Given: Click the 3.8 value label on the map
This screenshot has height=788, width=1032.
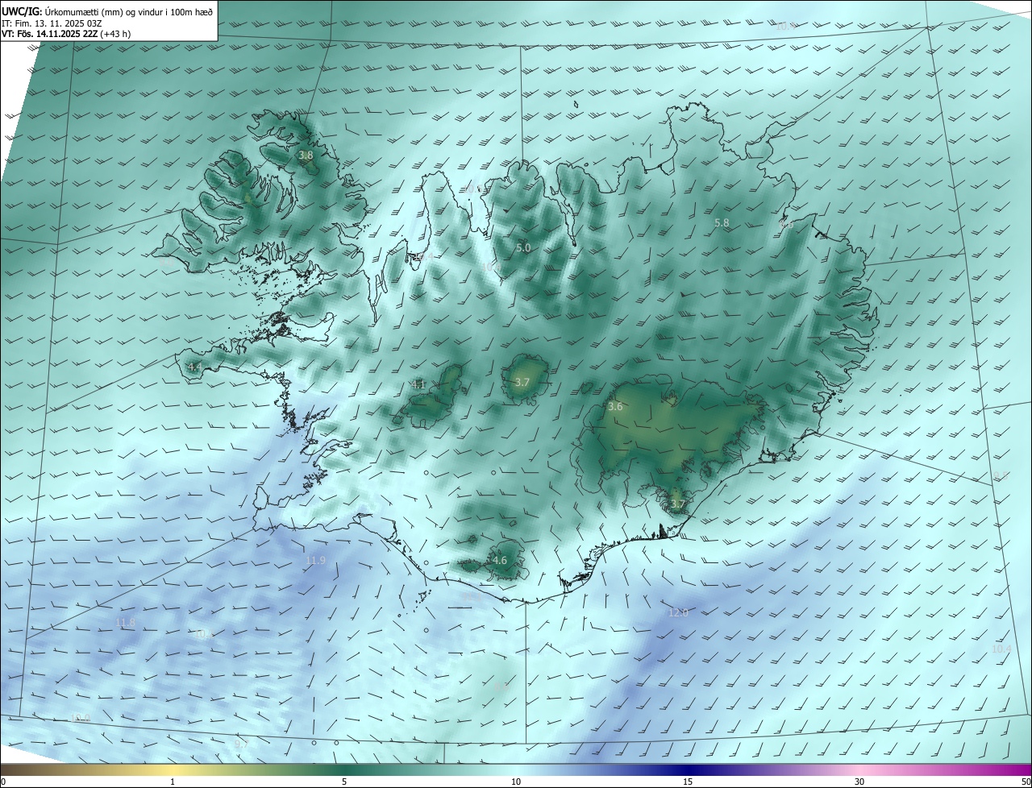Looking at the screenshot, I should click(306, 155).
